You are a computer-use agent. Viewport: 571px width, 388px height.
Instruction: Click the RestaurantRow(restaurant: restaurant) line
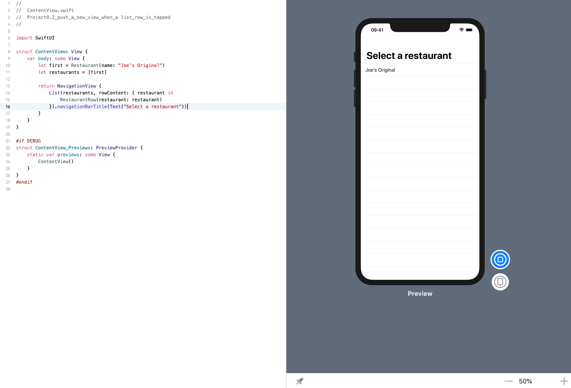coord(111,100)
